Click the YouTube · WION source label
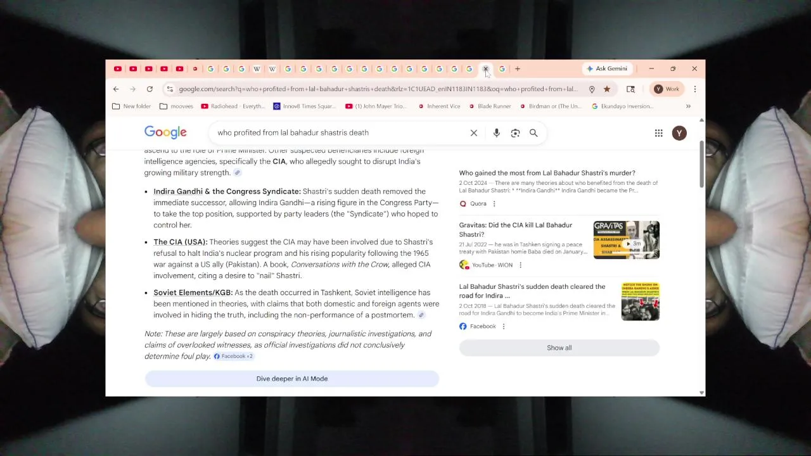The height and width of the screenshot is (456, 811). click(492, 265)
